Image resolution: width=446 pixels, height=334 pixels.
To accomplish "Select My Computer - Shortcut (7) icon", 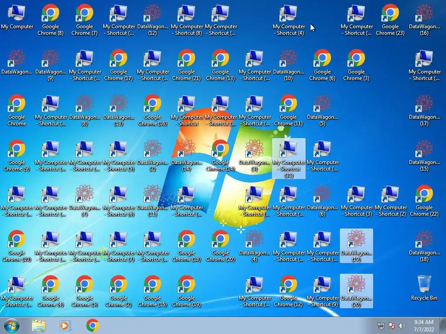I will coord(118,246).
